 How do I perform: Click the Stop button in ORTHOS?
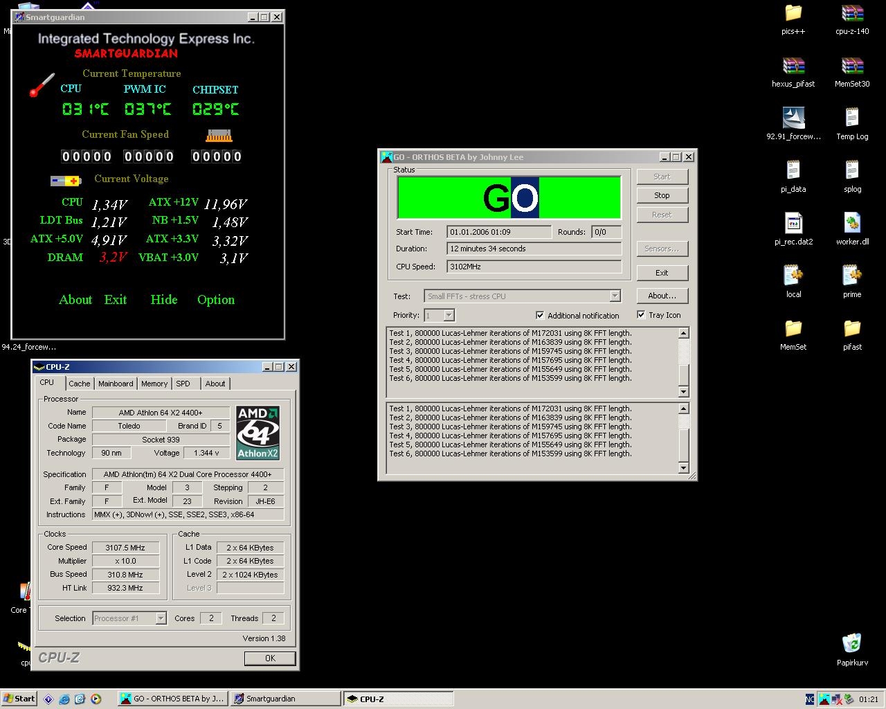tap(662, 195)
